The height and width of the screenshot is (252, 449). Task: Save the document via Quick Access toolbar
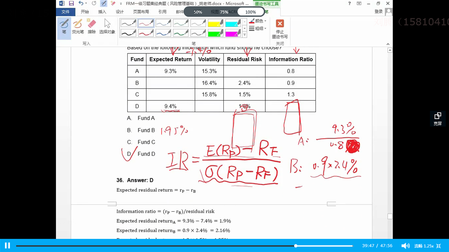point(71,3)
